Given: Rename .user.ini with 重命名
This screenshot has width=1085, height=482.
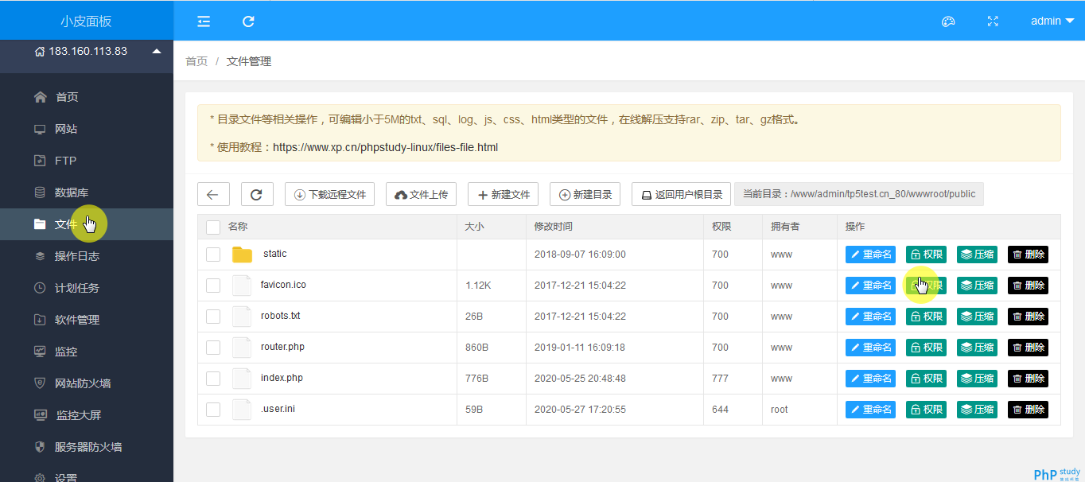Looking at the screenshot, I should coord(870,410).
